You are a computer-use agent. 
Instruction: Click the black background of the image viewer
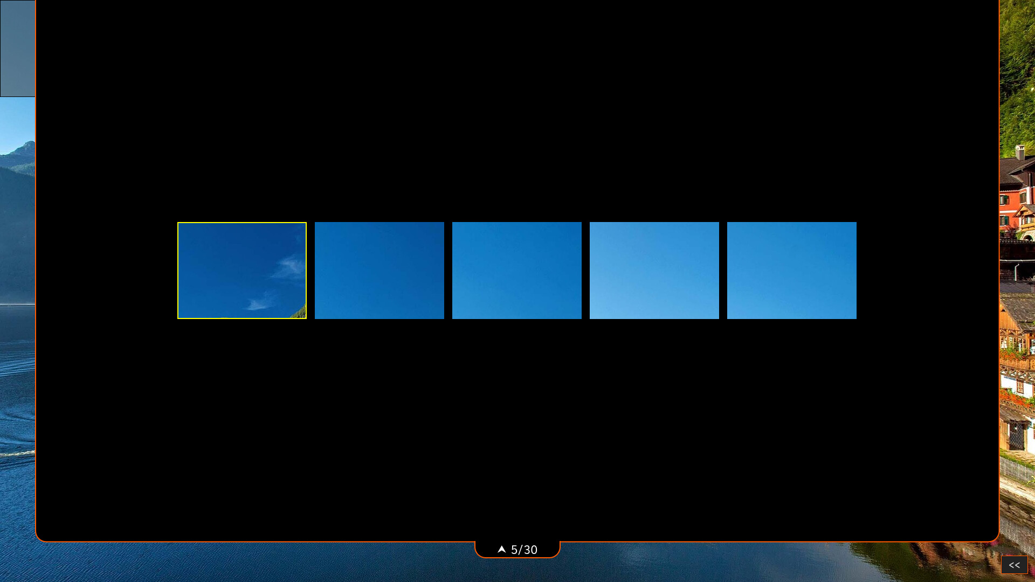tap(517, 431)
